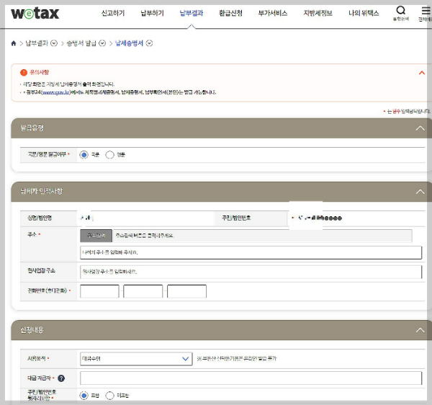Click the 주소검색 button

pos(96,236)
